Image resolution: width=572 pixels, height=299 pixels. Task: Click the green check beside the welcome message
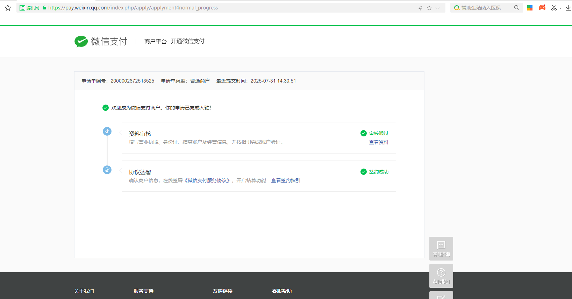pos(106,108)
